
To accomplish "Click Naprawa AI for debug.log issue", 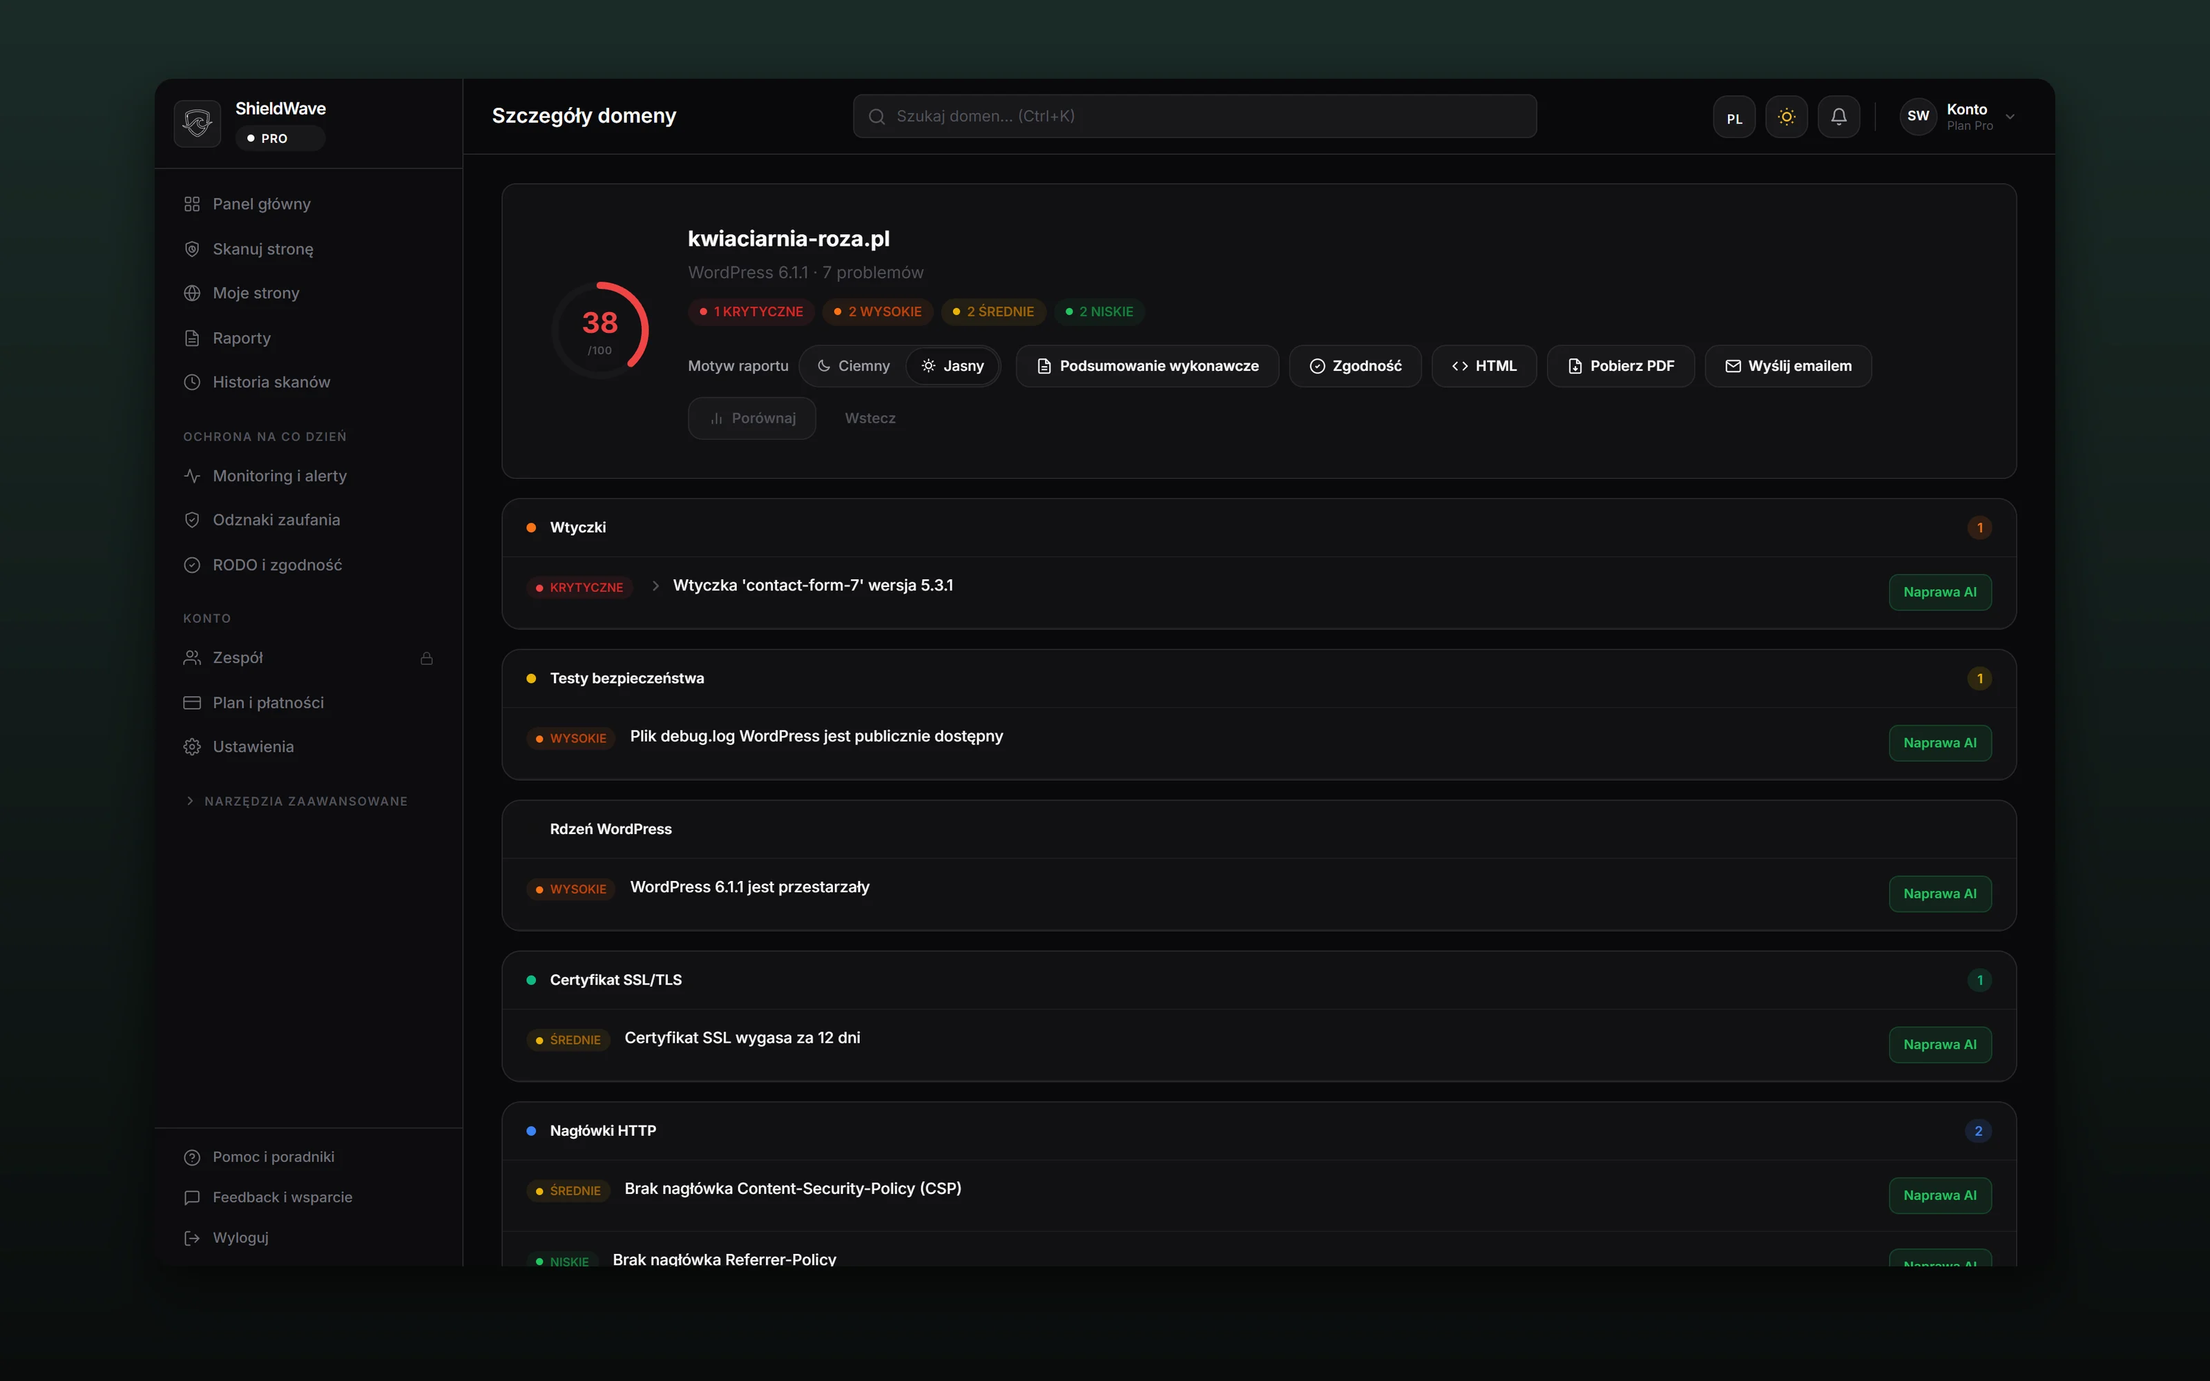I will point(1940,742).
